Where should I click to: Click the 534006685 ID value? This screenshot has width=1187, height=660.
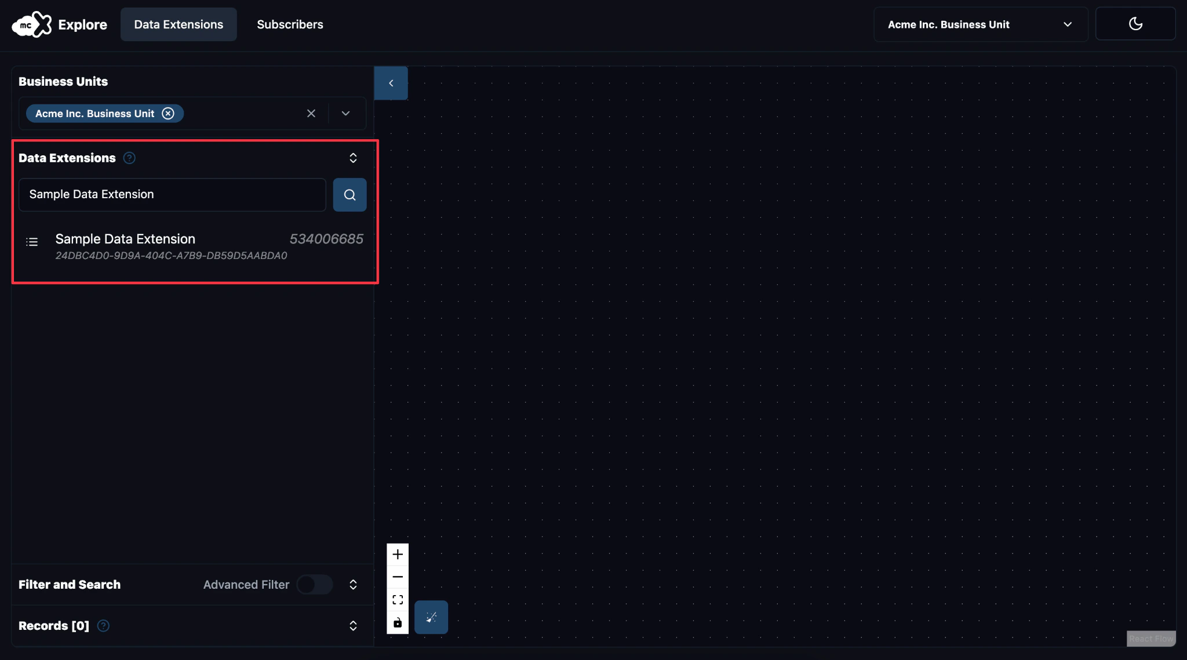click(x=326, y=239)
